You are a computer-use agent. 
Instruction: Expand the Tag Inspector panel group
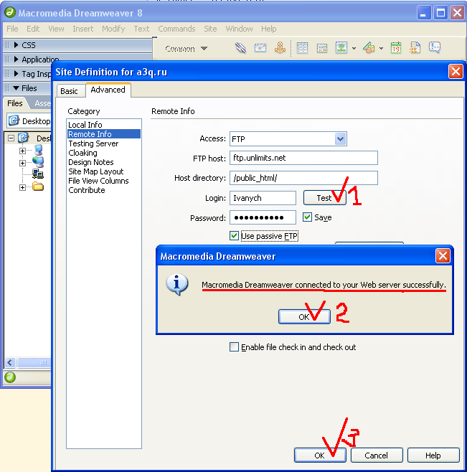point(16,74)
